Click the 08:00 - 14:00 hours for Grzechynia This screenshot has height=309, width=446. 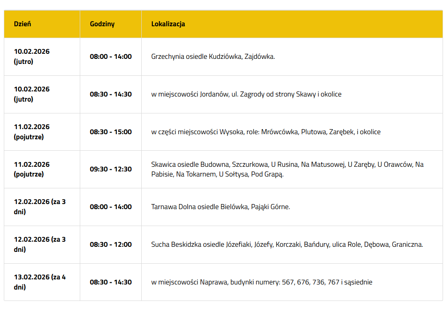(111, 57)
